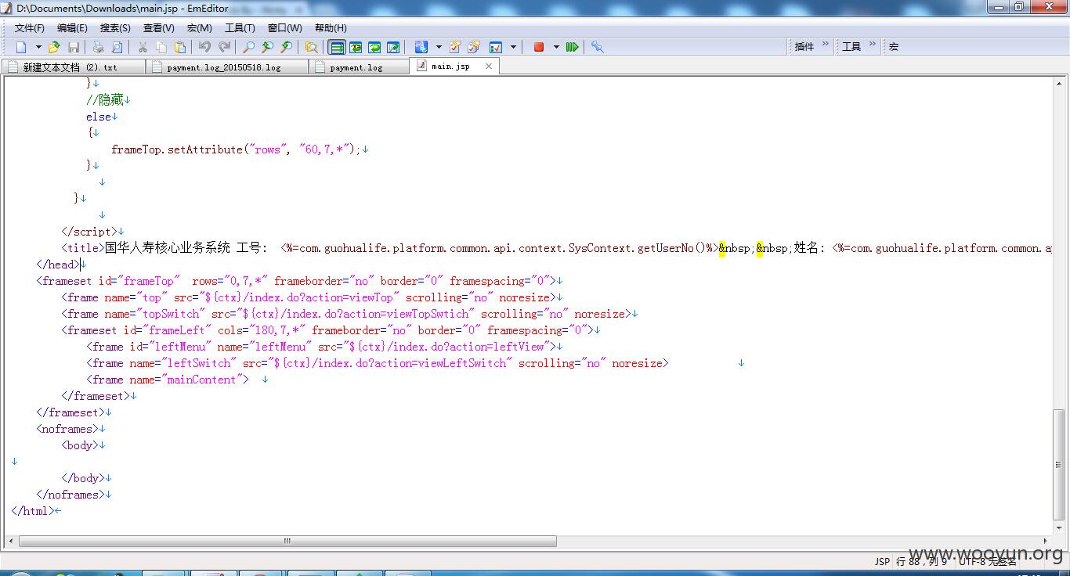1070x576 pixels.
Task: Click the tools wrench icon
Action: click(597, 47)
